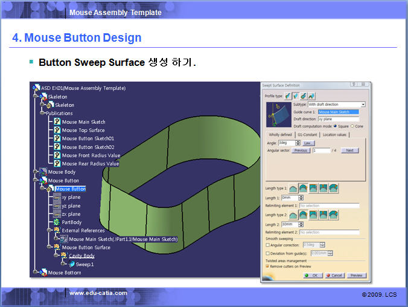Screen dimensions: 408x307
Task: Click the Length 2 value field
Action: tap(289, 224)
